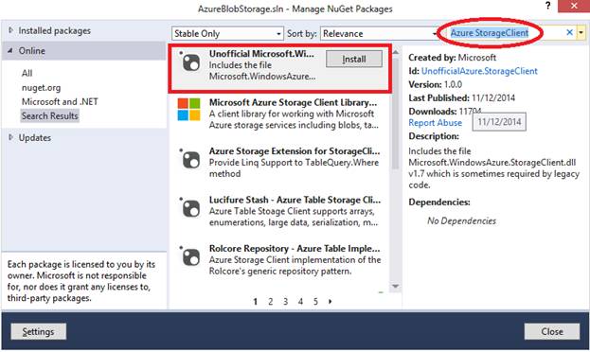Viewport: 590px width, 352px height.
Task: Select the Microsoft Azure Storage Client Library title
Action: pos(293,102)
